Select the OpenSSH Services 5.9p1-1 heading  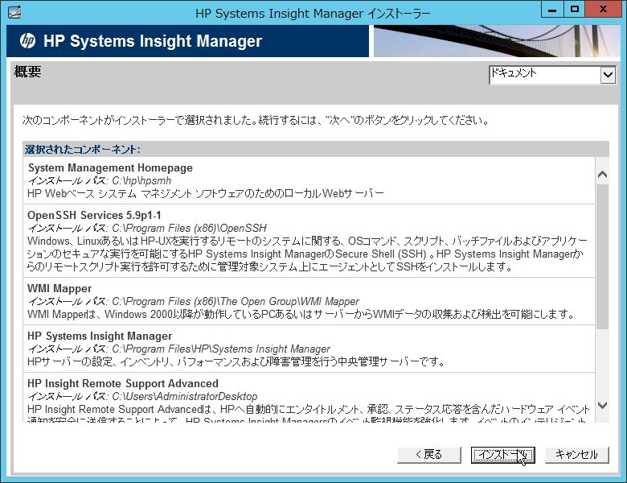click(94, 215)
